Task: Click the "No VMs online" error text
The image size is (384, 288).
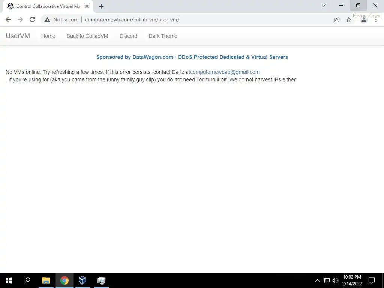Action: click(23, 72)
